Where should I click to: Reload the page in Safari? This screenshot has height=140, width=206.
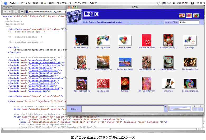tap(16, 12)
